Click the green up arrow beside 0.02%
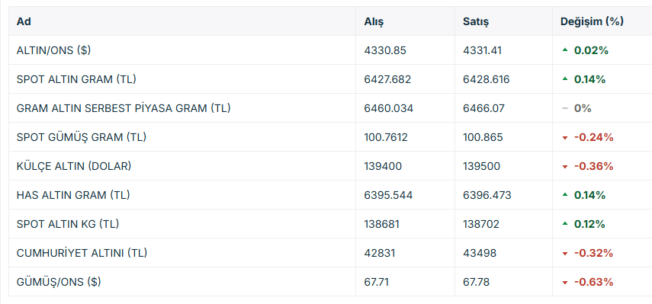The height and width of the screenshot is (304, 652). (x=564, y=50)
